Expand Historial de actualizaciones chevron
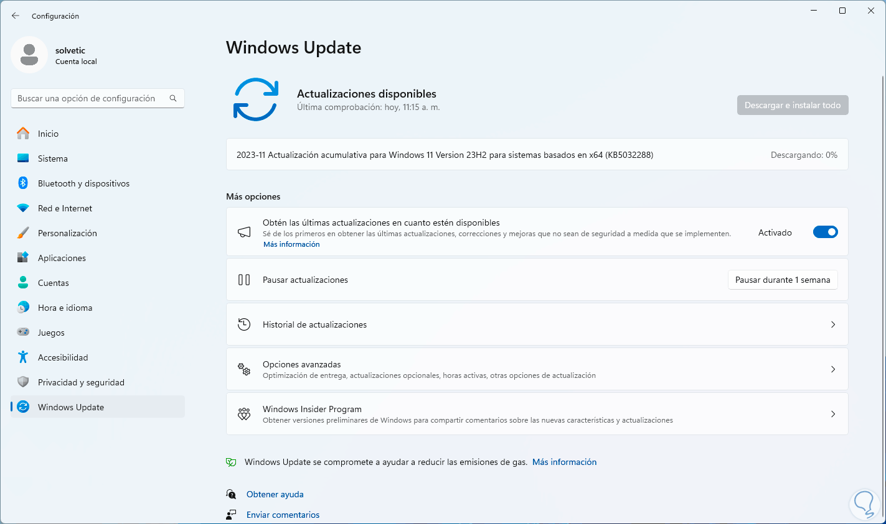 [833, 324]
